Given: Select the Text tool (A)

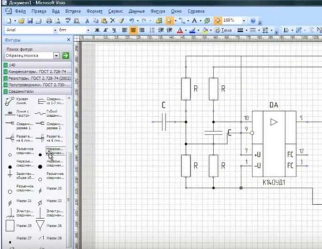Looking at the screenshot, I should pos(194,20).
